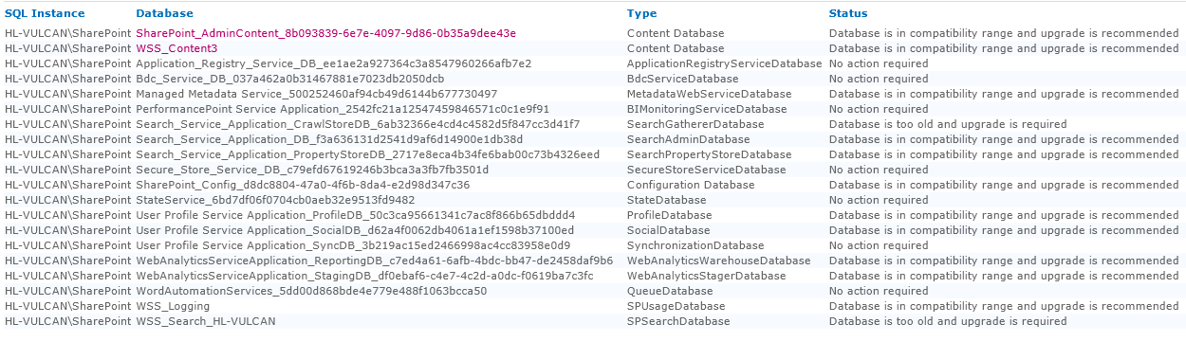Open the SharePoint_AdminContent database link

pos(325,33)
